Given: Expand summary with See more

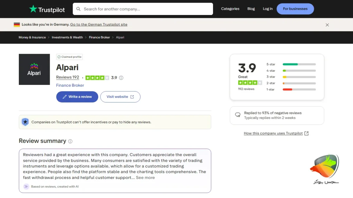Looking at the screenshot, I should pos(145,177).
